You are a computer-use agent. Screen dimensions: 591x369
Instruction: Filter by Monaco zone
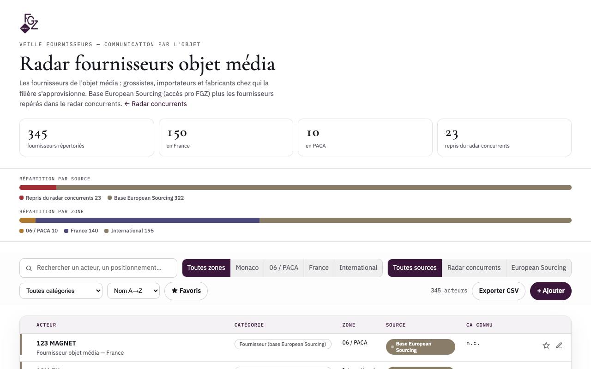point(247,268)
